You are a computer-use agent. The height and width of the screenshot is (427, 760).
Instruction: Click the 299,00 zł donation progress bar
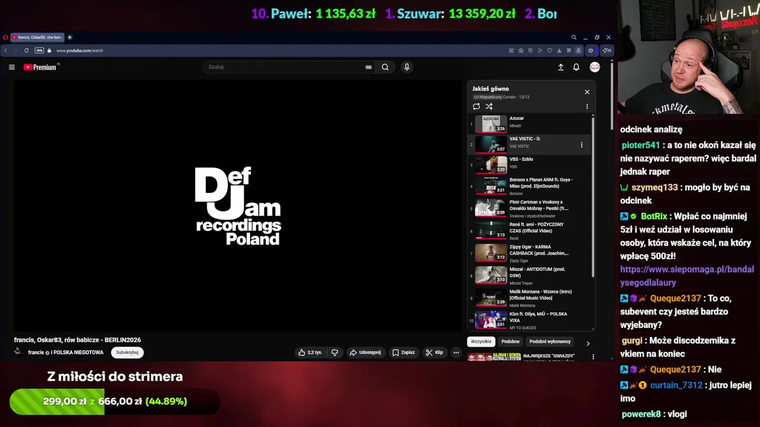pyautogui.click(x=115, y=401)
